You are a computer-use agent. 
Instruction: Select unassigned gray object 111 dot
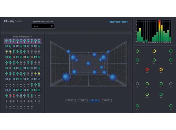7,101
